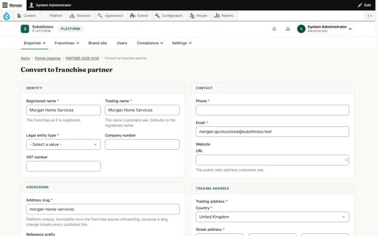The image size is (378, 236).
Task: Click 'The franchise as it is registered.' hint
Action: (53, 120)
